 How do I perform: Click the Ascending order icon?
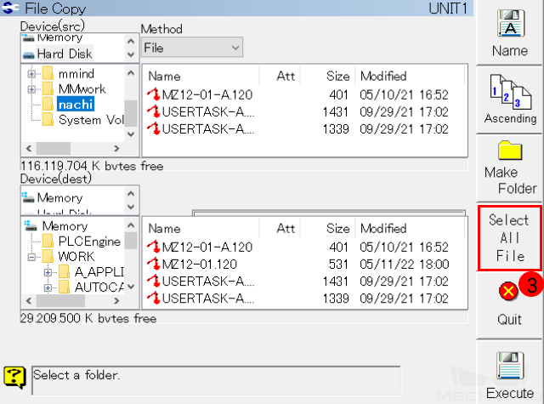point(510,92)
